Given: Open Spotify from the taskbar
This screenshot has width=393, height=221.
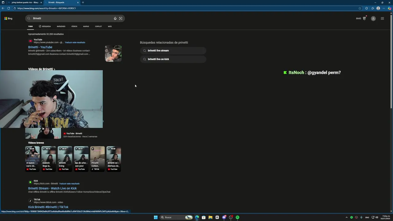Looking at the screenshot, I should coord(237,217).
